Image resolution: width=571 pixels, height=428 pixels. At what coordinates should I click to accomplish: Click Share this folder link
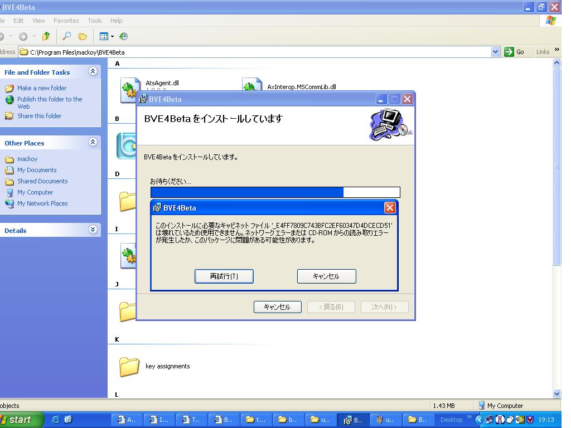pyautogui.click(x=40, y=116)
